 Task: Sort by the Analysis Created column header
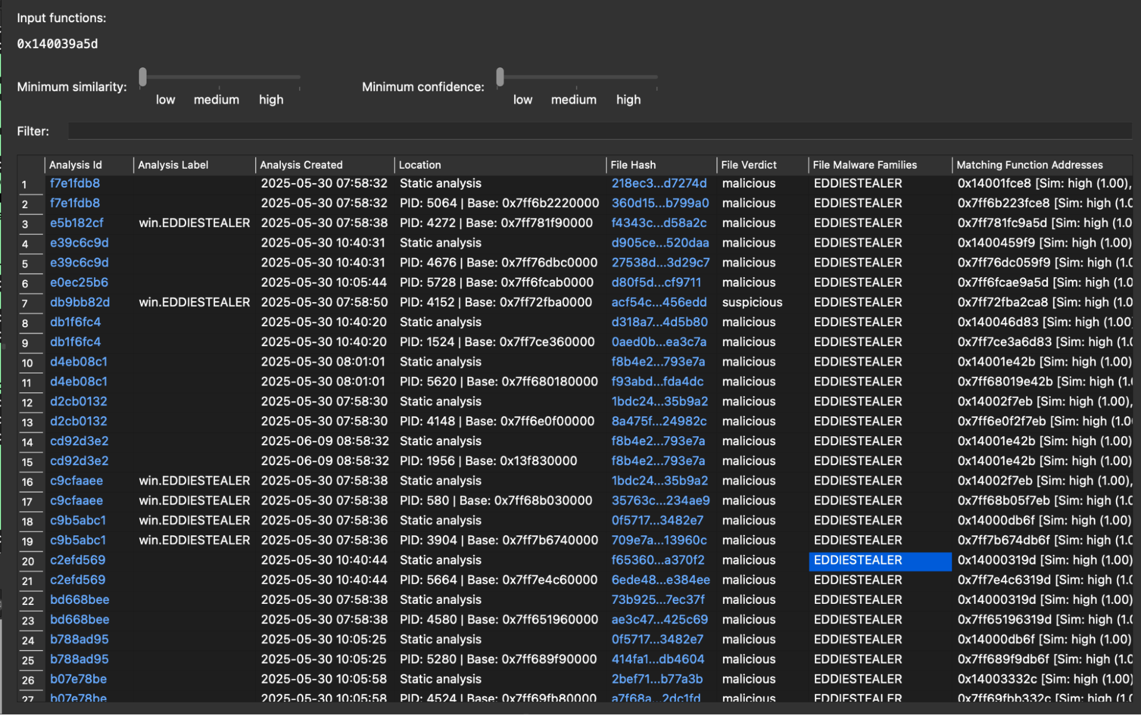(301, 165)
